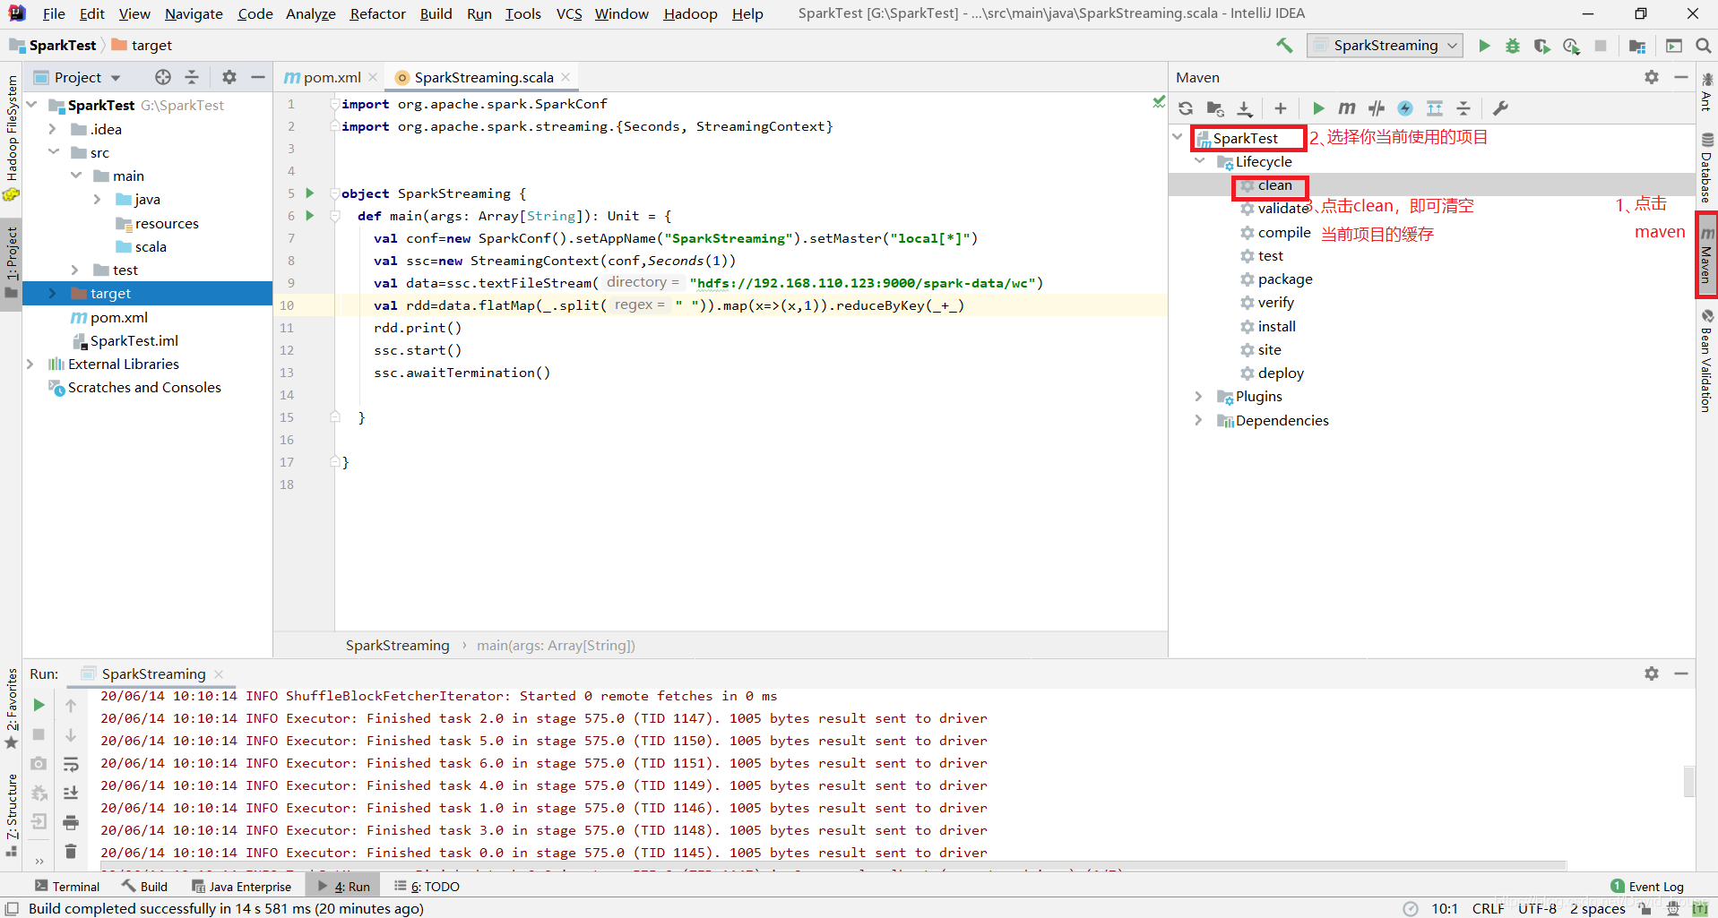The height and width of the screenshot is (918, 1718).
Task: Open the Event Log
Action: tap(1654, 886)
